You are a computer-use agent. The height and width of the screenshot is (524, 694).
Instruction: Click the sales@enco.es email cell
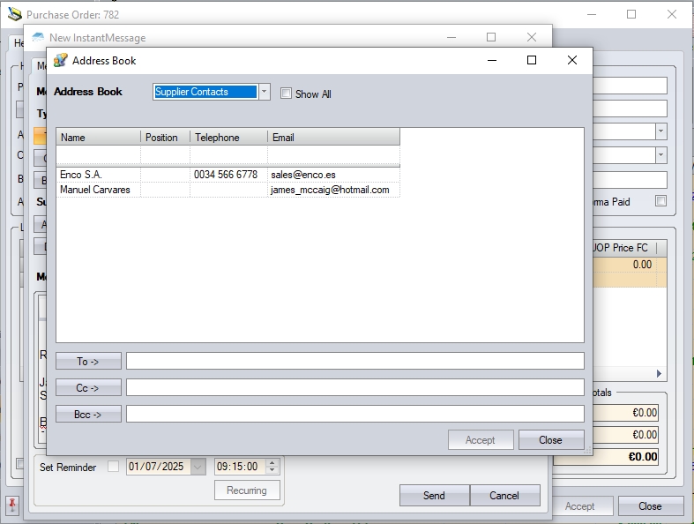333,175
